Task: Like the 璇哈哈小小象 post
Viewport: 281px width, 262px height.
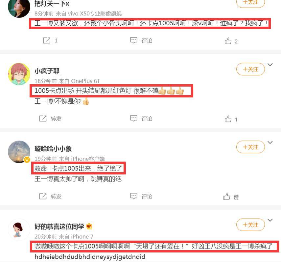Action: click(231, 197)
